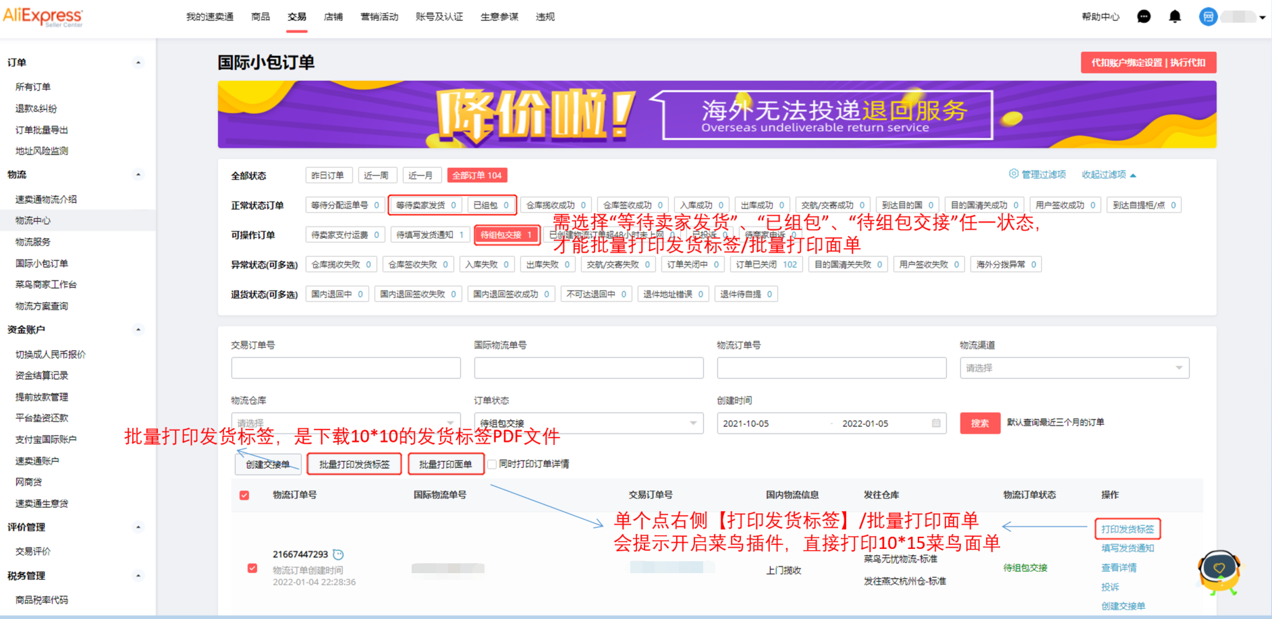The image size is (1272, 619).
Task: Click the clock icon beside order 21667447293
Action: tap(339, 554)
